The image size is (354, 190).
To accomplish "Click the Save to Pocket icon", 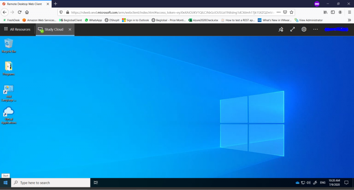I will point(285,12).
